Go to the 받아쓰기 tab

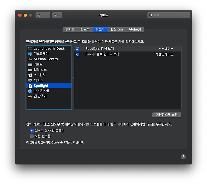tap(135, 30)
